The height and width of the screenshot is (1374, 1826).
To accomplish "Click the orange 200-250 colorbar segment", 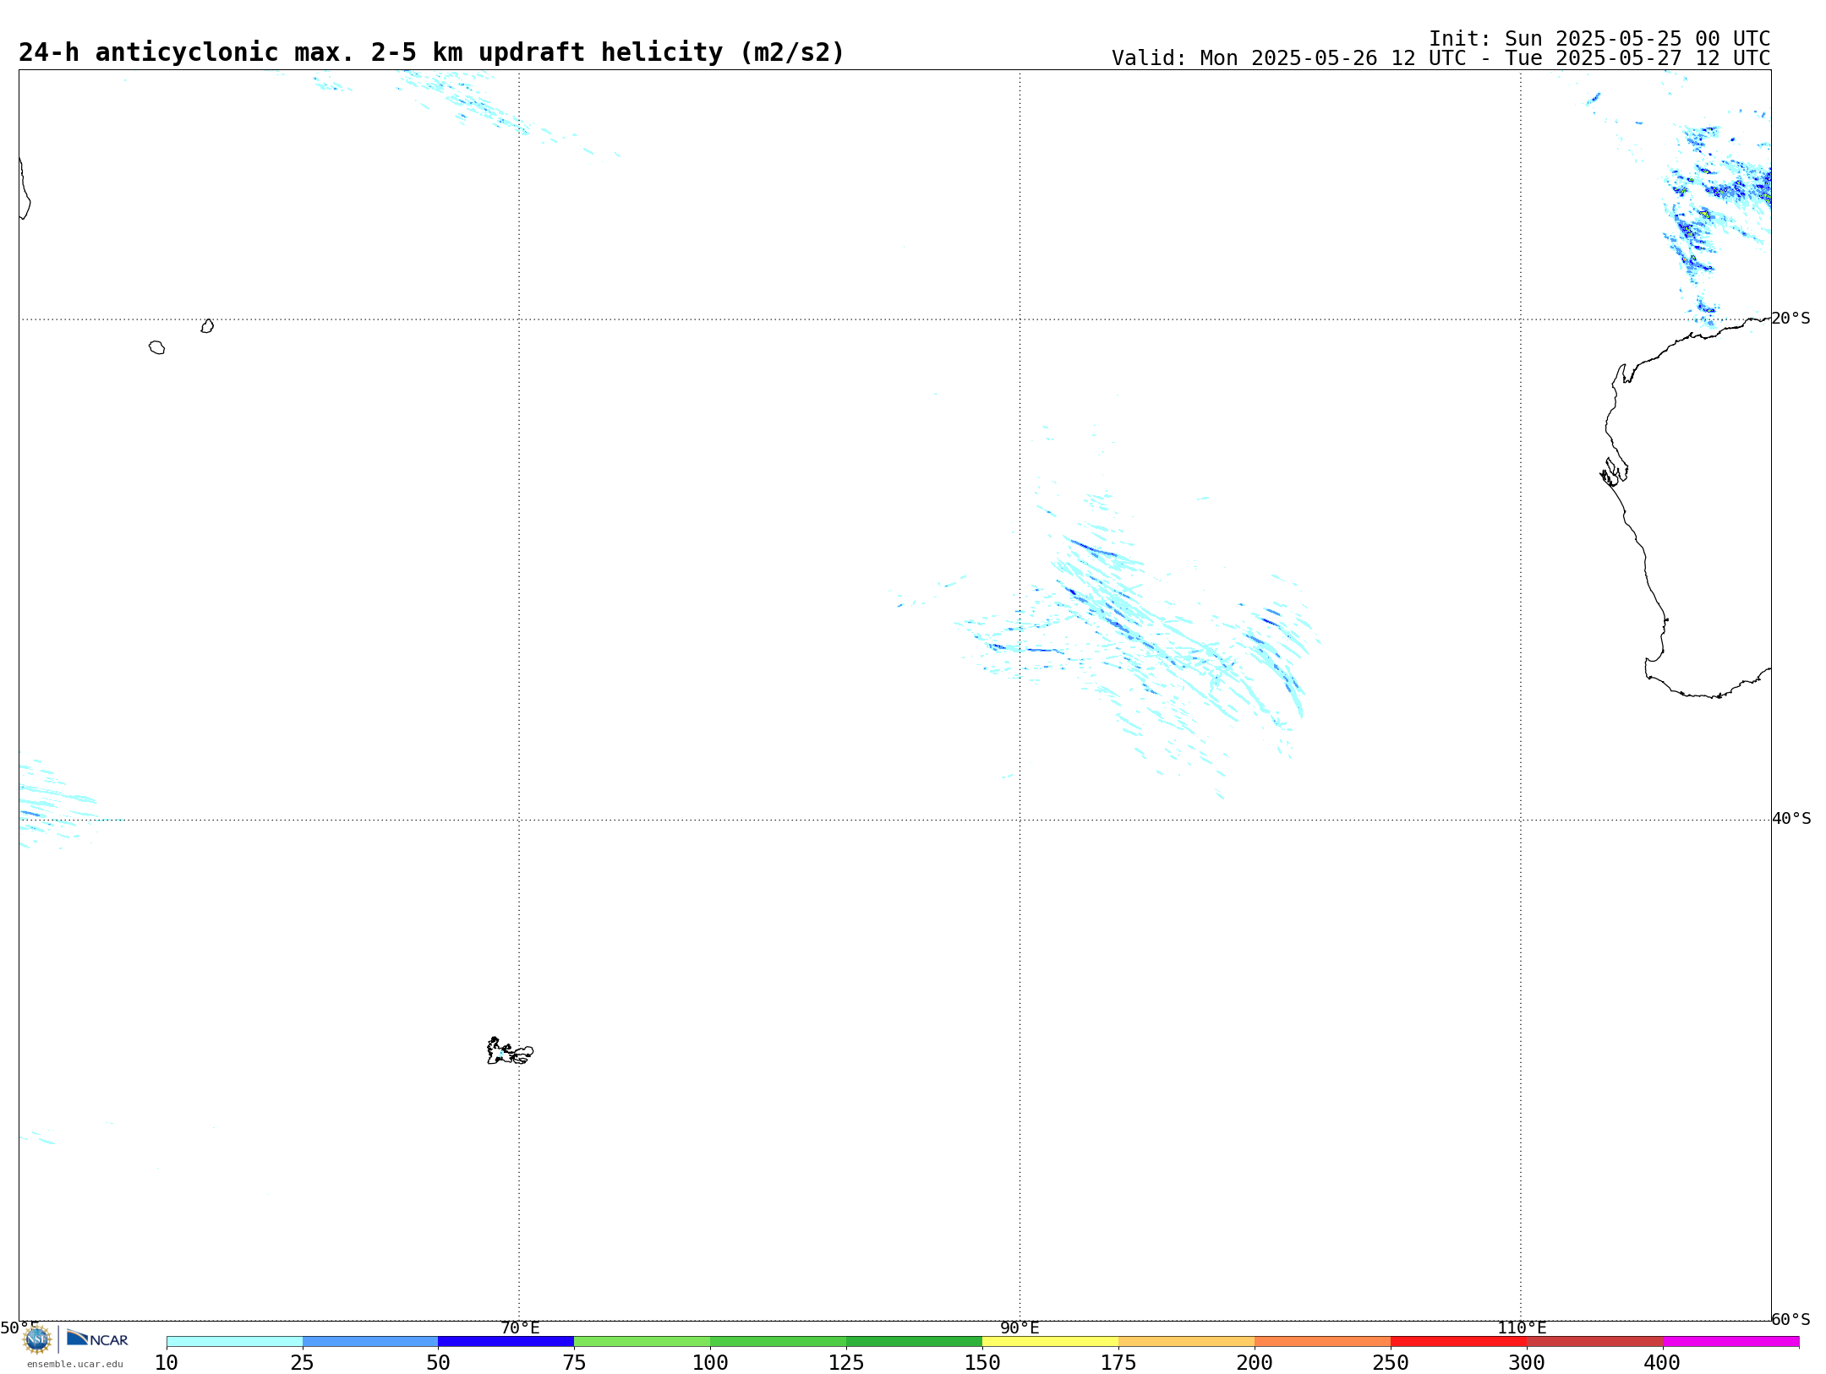I will [1323, 1342].
